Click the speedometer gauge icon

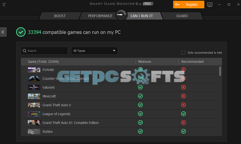(121, 15)
